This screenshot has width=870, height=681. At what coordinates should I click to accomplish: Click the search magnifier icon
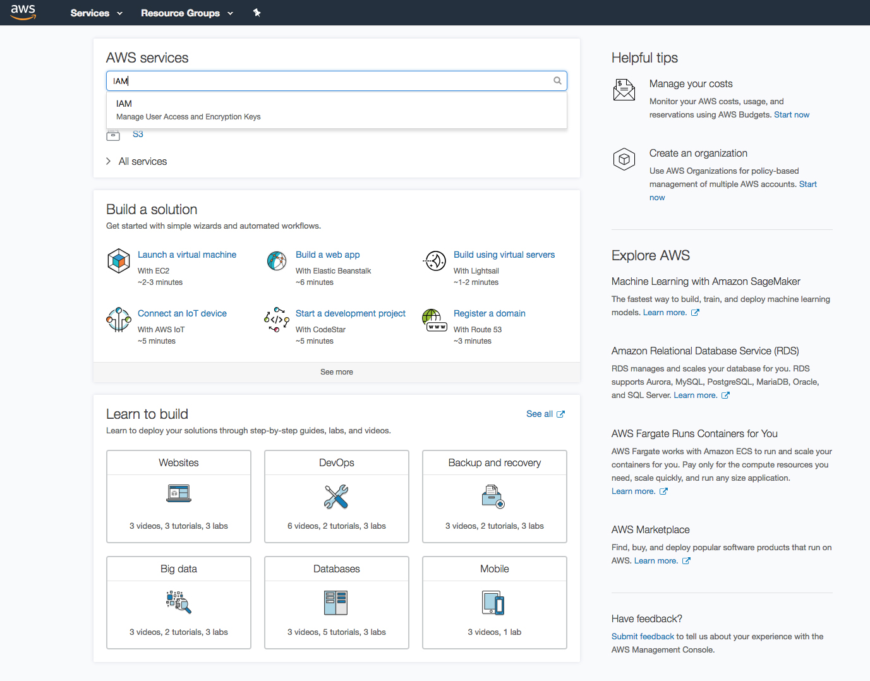[x=557, y=80]
